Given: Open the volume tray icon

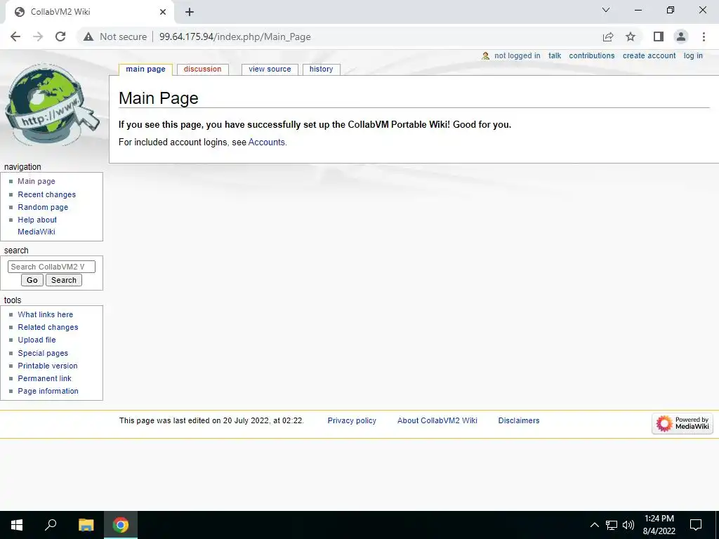Looking at the screenshot, I should (x=628, y=525).
